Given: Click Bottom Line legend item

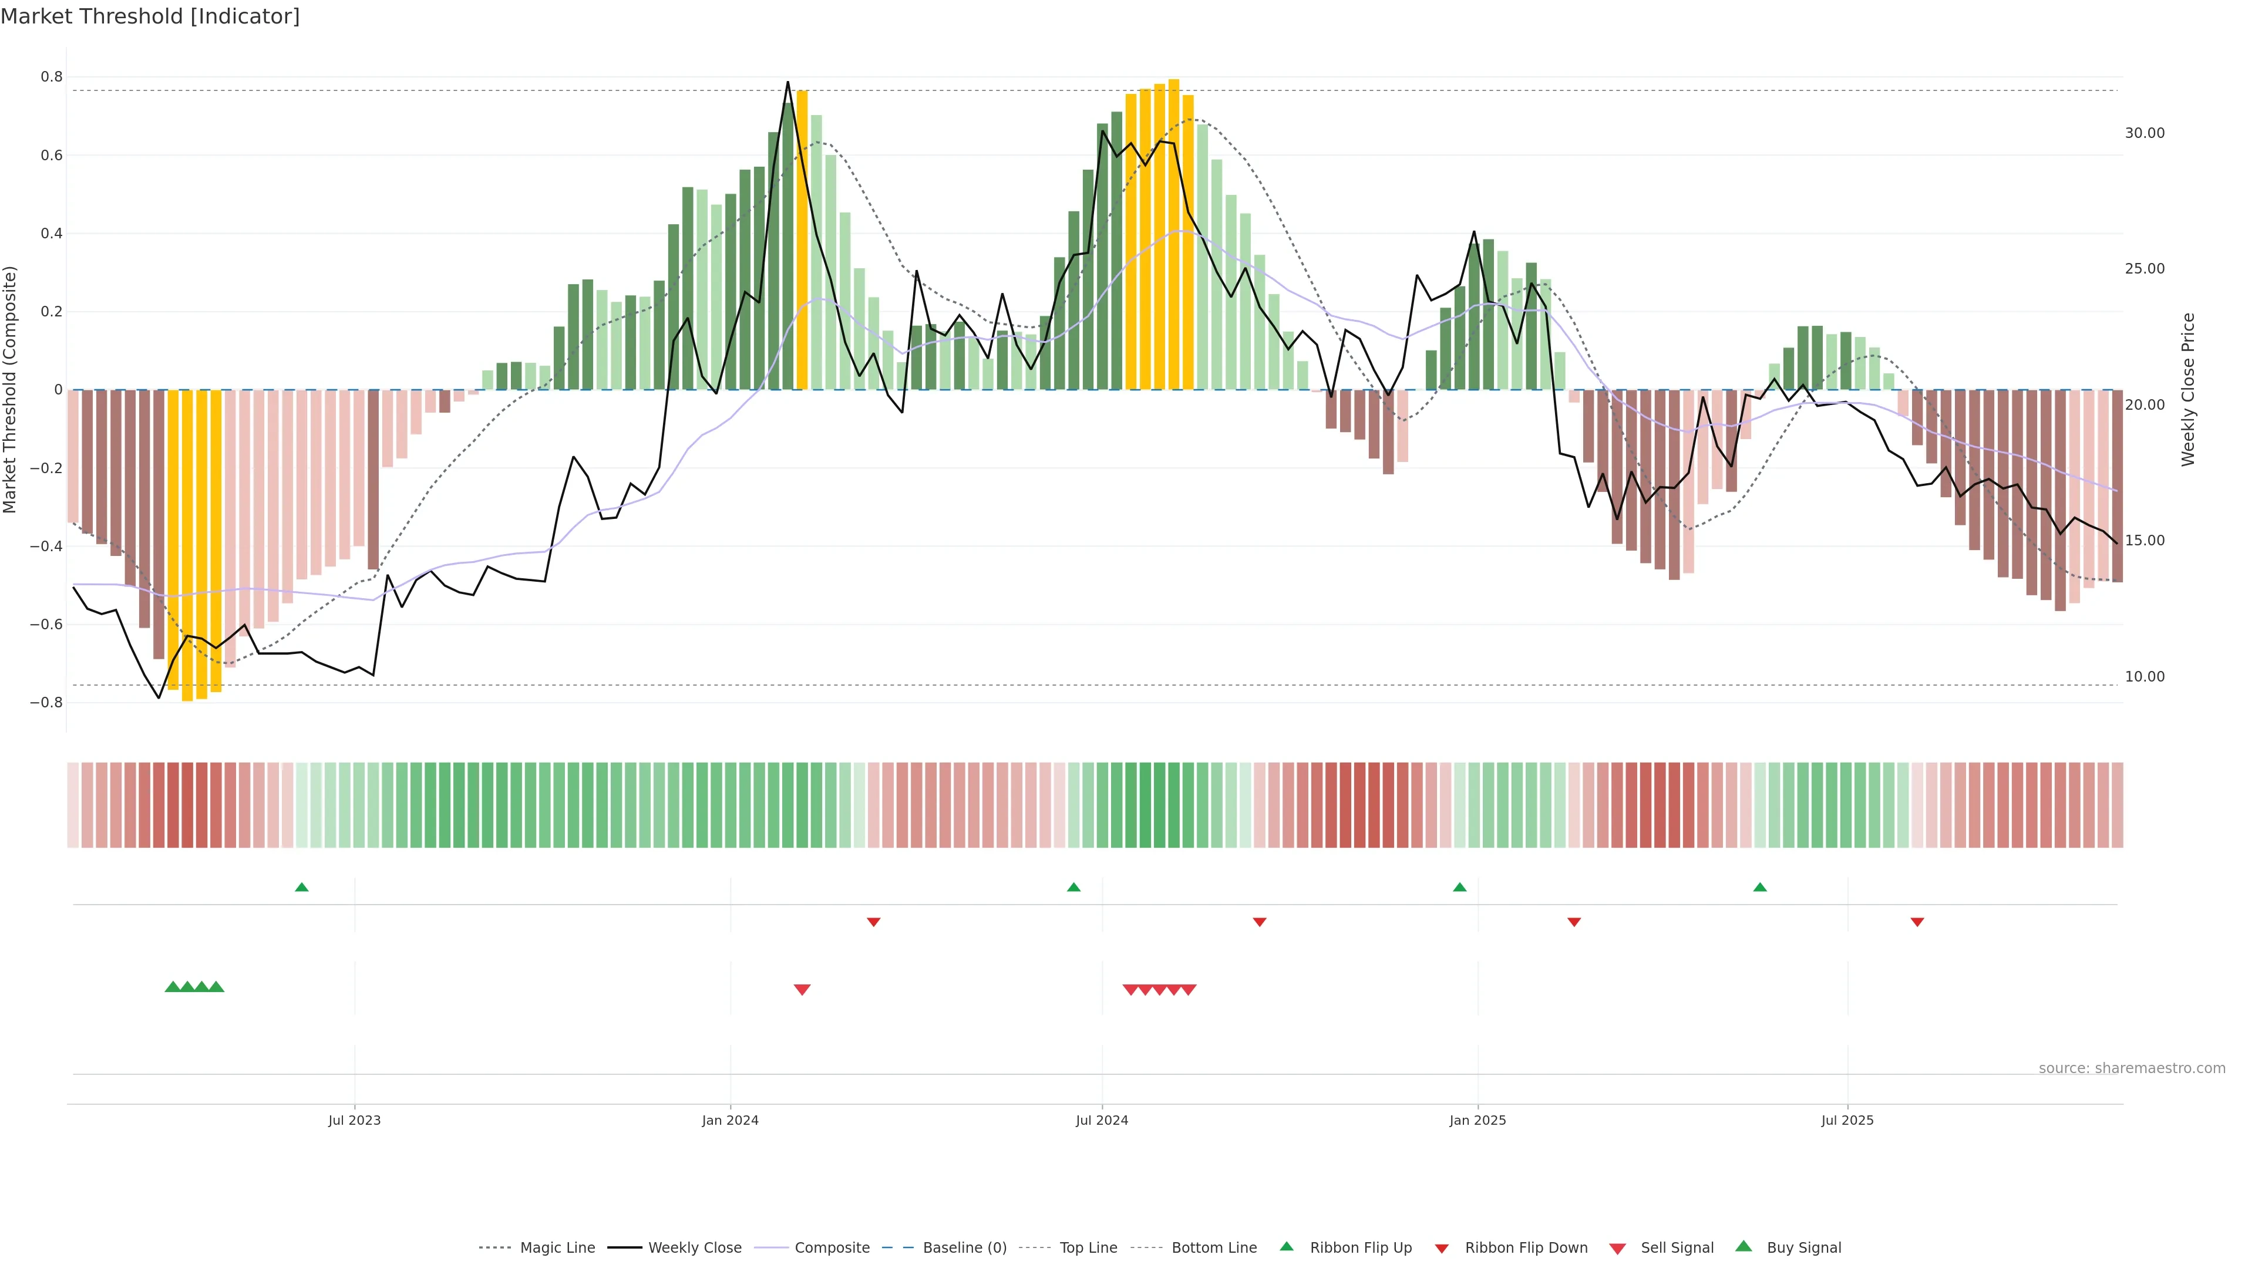Looking at the screenshot, I should (1213, 1248).
